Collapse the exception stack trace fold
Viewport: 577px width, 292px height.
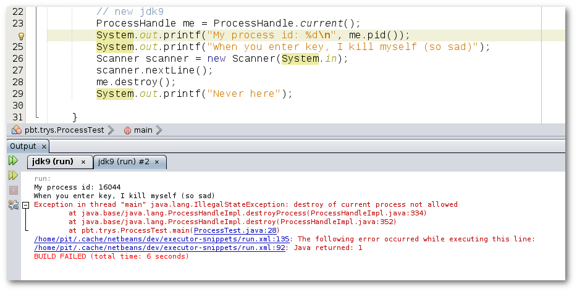[x=26, y=205]
